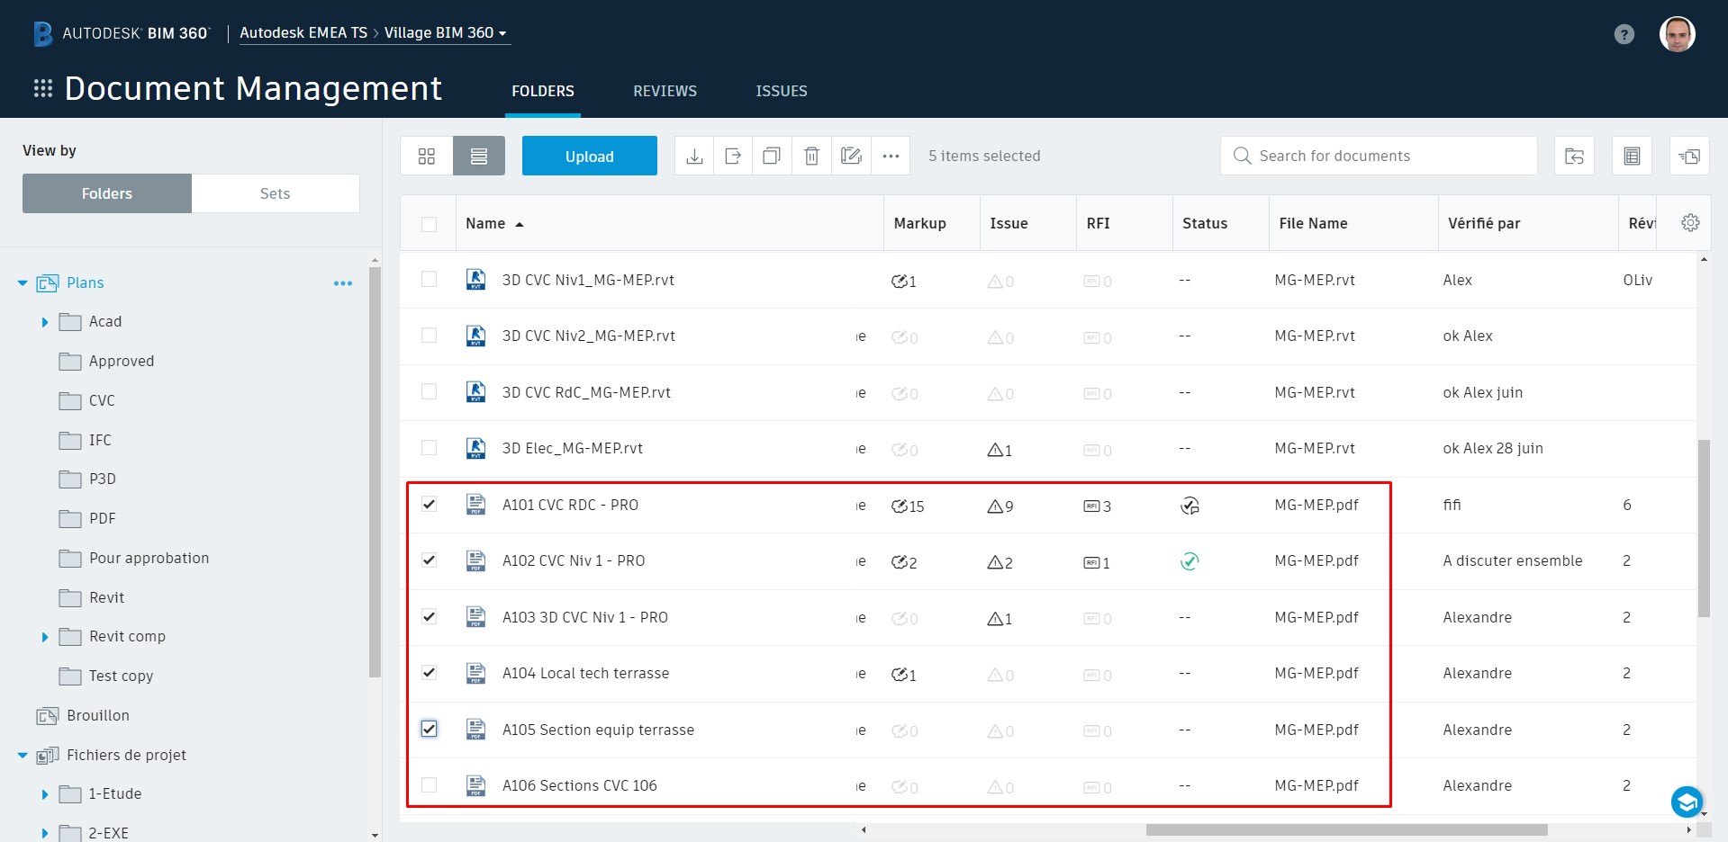
Task: Click the Upload button
Action: point(589,156)
